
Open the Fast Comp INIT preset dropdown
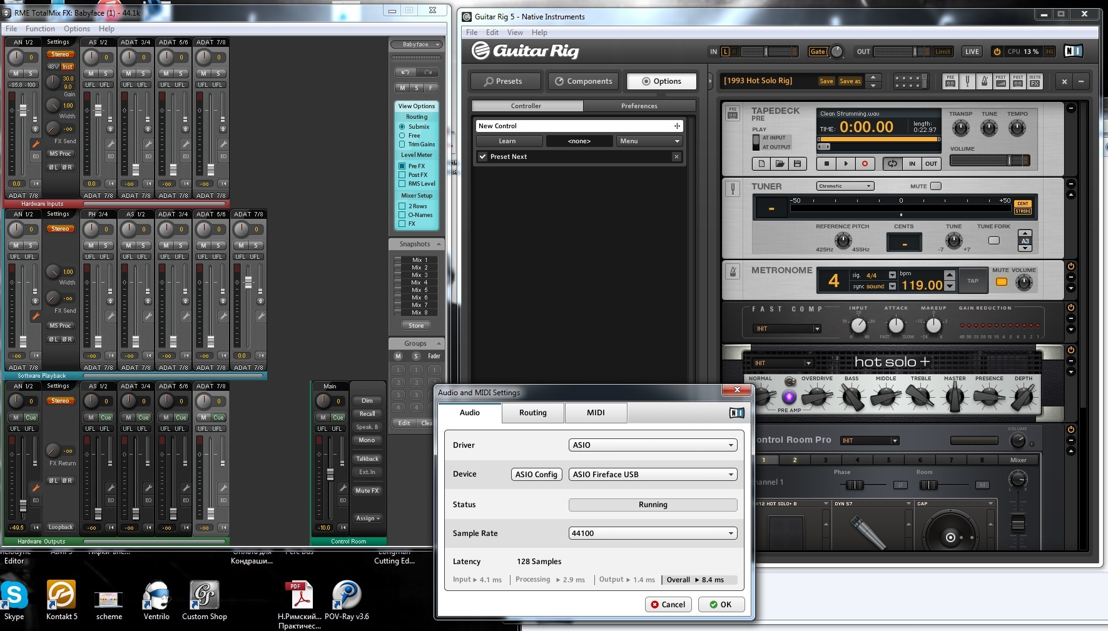(787, 329)
